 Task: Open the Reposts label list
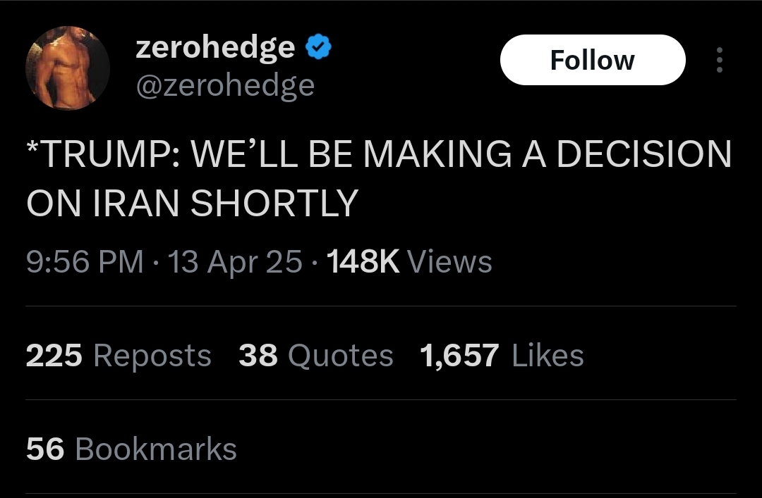(x=152, y=356)
